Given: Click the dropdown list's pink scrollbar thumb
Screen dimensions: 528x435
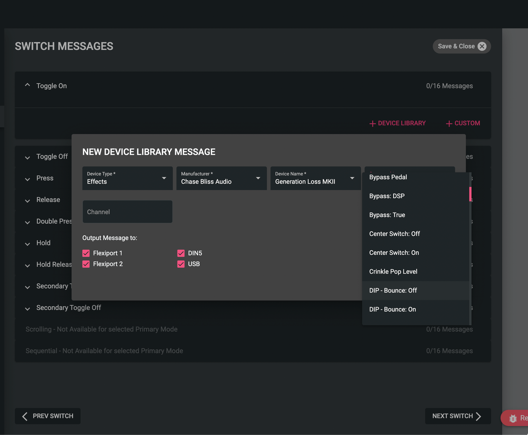Looking at the screenshot, I should tap(470, 194).
